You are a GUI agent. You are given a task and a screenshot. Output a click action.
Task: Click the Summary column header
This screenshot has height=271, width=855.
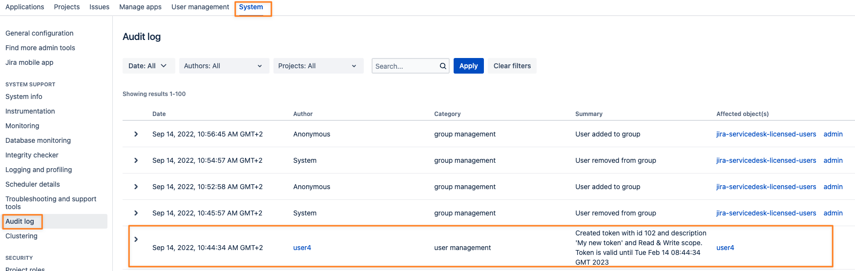tap(589, 114)
